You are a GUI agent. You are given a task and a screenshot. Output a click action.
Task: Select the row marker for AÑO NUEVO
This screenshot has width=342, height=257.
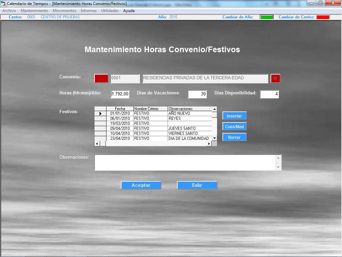pyautogui.click(x=100, y=113)
